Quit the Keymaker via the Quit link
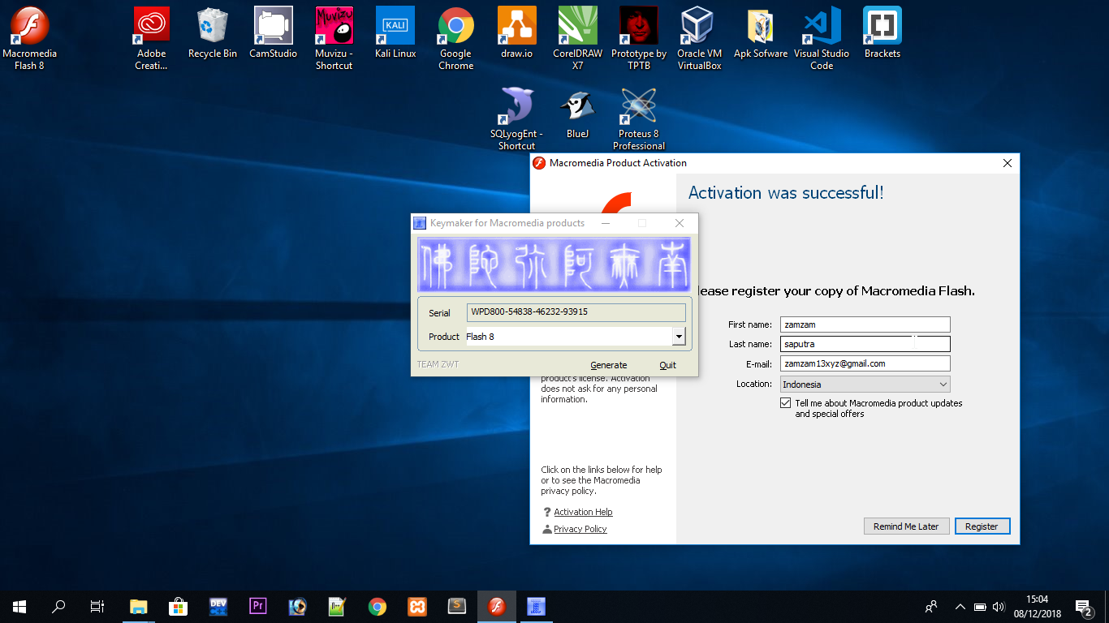The height and width of the screenshot is (623, 1109). click(x=667, y=365)
